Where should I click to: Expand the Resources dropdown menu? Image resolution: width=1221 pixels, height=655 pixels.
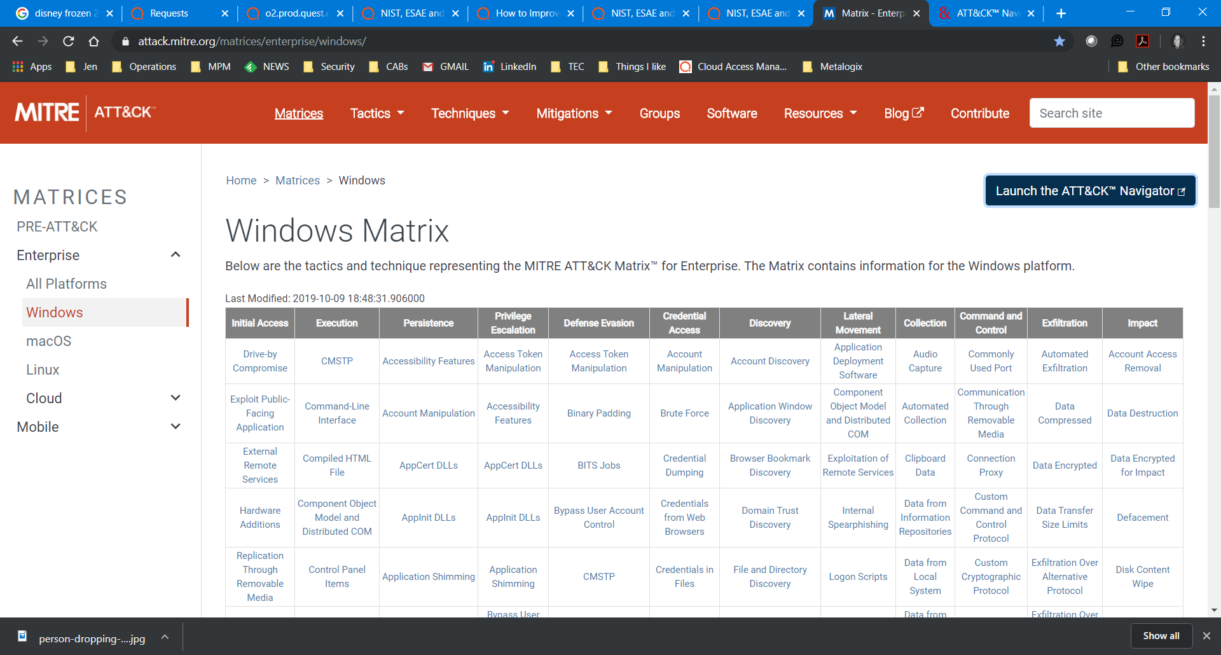coord(820,113)
